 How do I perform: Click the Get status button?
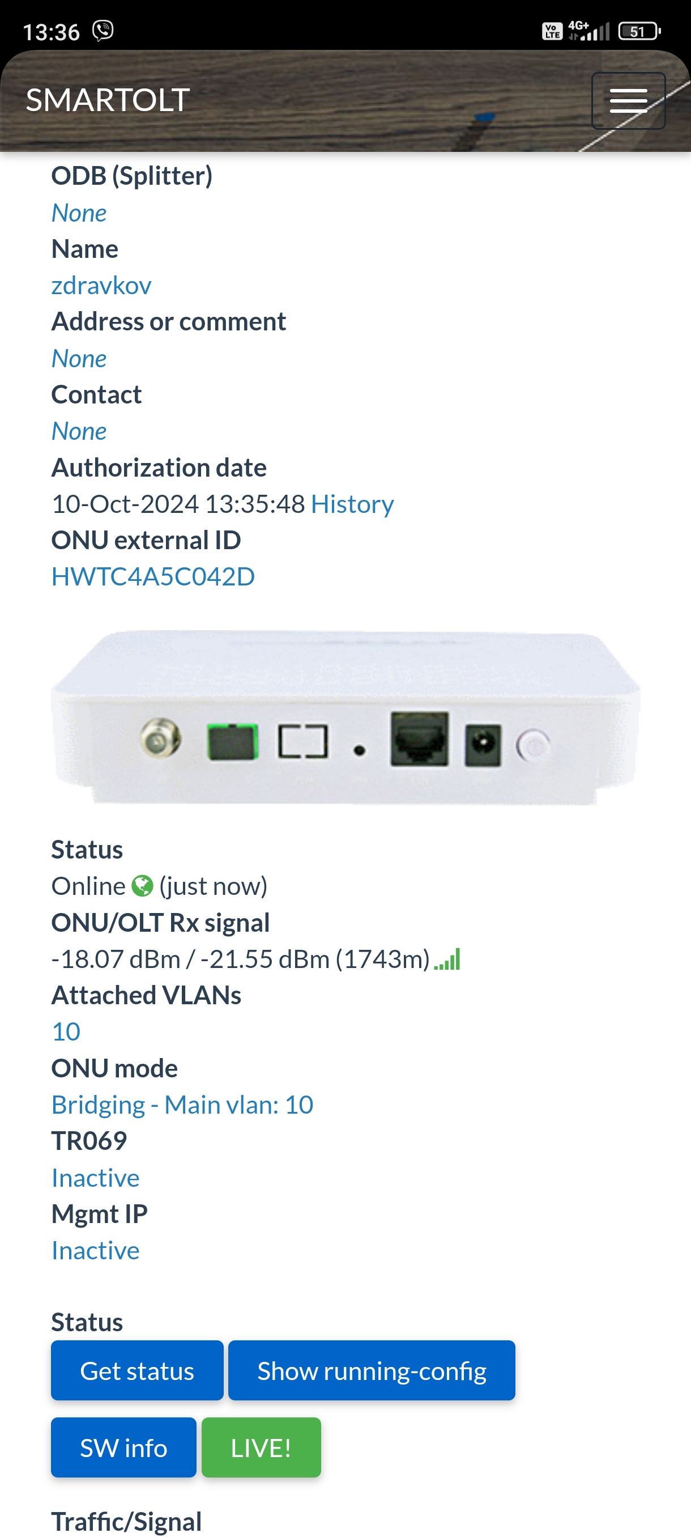point(137,1370)
